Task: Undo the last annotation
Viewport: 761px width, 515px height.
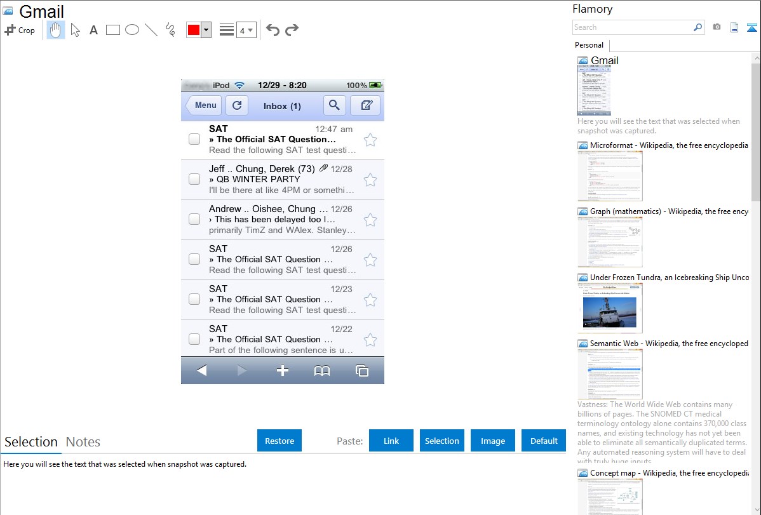Action: pyautogui.click(x=273, y=30)
